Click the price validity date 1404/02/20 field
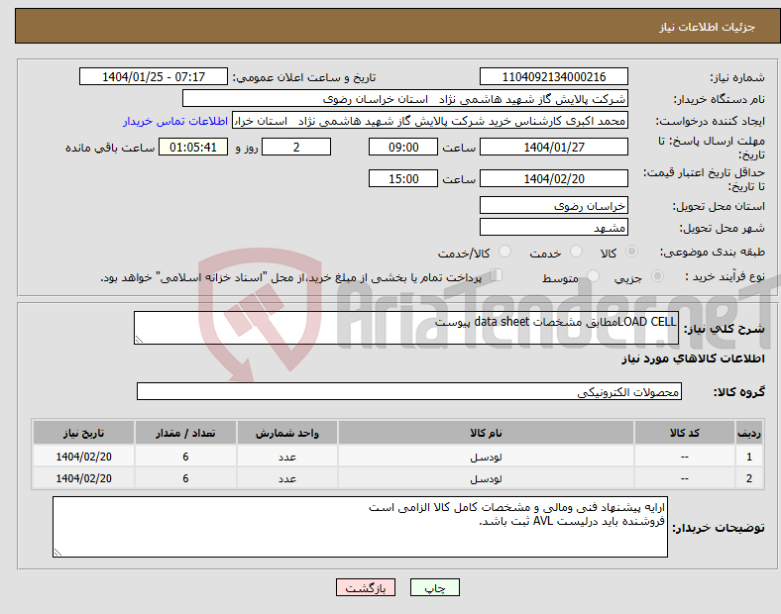This screenshot has width=781, height=614. click(553, 178)
